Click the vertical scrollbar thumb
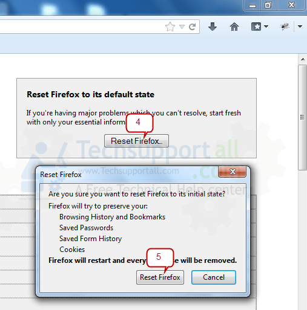This screenshot has height=310, width=307. [302, 117]
